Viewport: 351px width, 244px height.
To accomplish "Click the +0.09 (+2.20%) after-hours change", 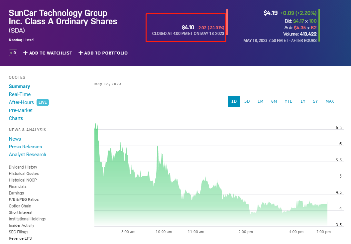I will [x=298, y=13].
